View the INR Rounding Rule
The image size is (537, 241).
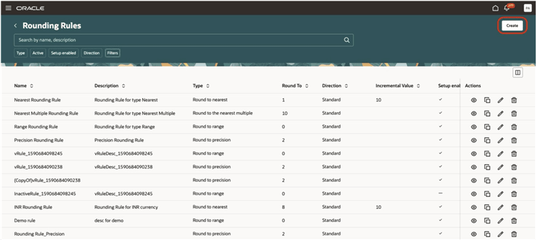pyautogui.click(x=473, y=207)
